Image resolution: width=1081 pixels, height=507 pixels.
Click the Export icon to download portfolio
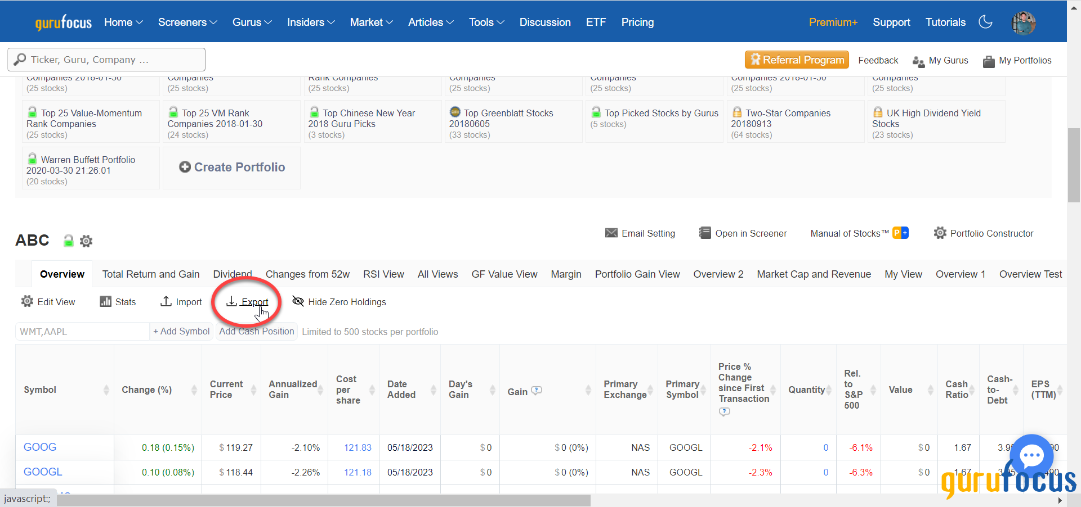[x=247, y=302]
